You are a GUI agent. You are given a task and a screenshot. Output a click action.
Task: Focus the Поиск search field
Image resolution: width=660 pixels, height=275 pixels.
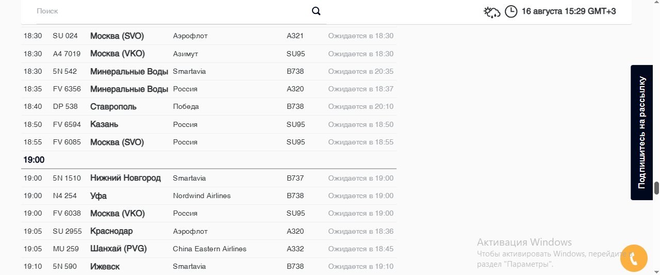[173, 11]
